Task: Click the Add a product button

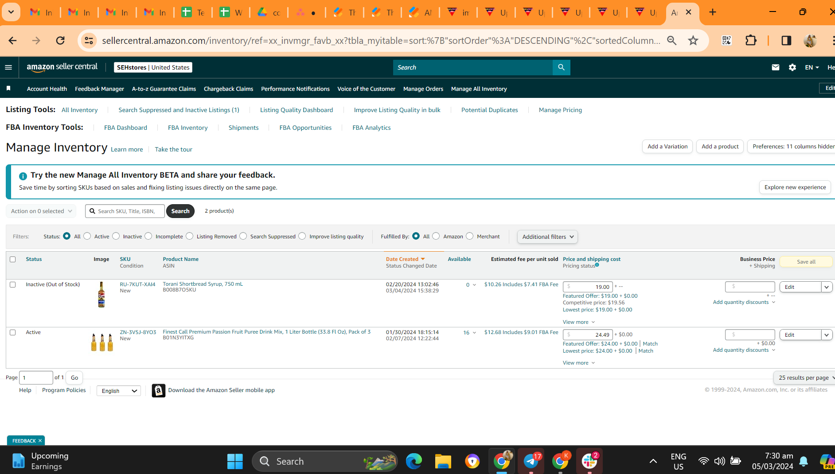Action: (720, 147)
